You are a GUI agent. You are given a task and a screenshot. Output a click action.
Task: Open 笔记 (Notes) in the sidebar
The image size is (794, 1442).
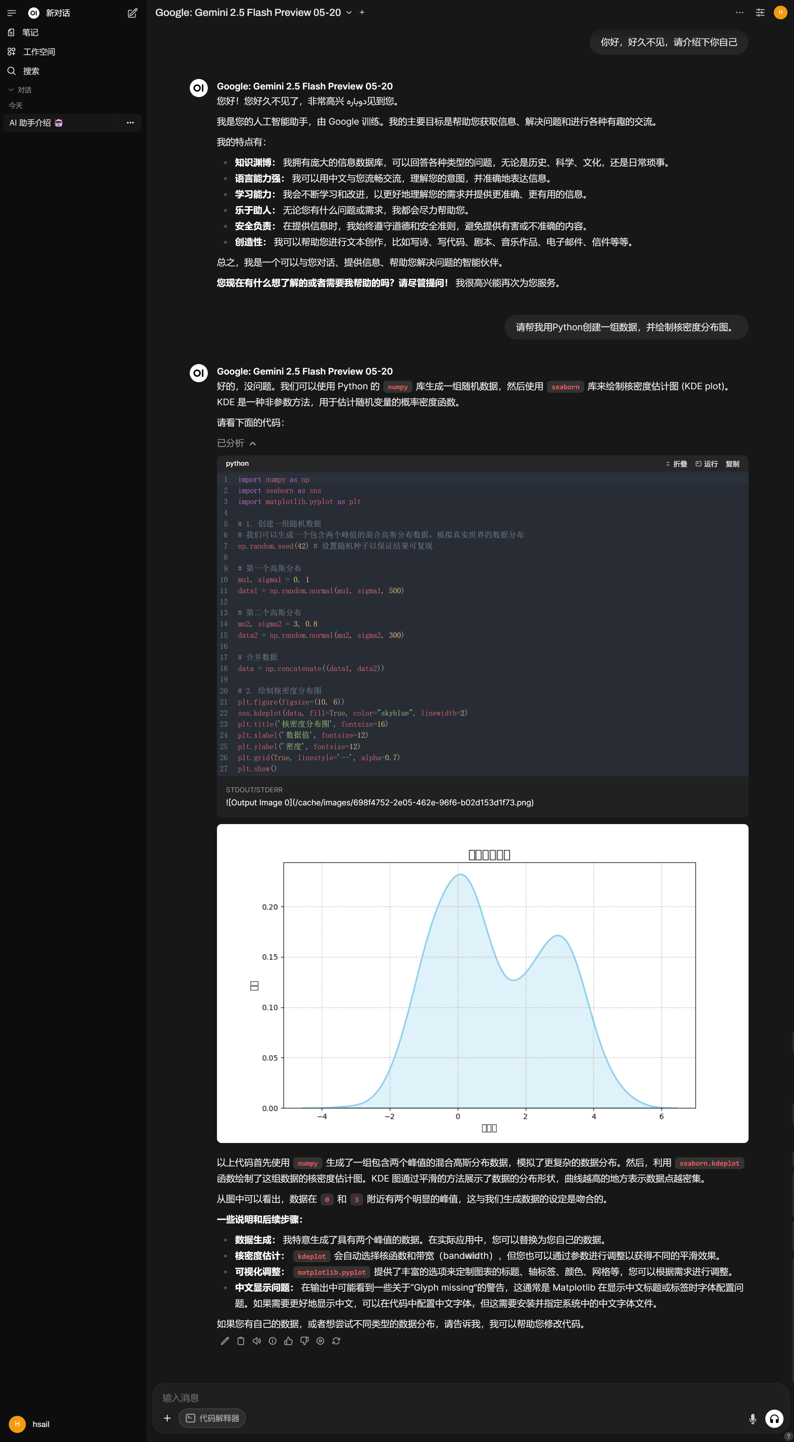[x=73, y=32]
